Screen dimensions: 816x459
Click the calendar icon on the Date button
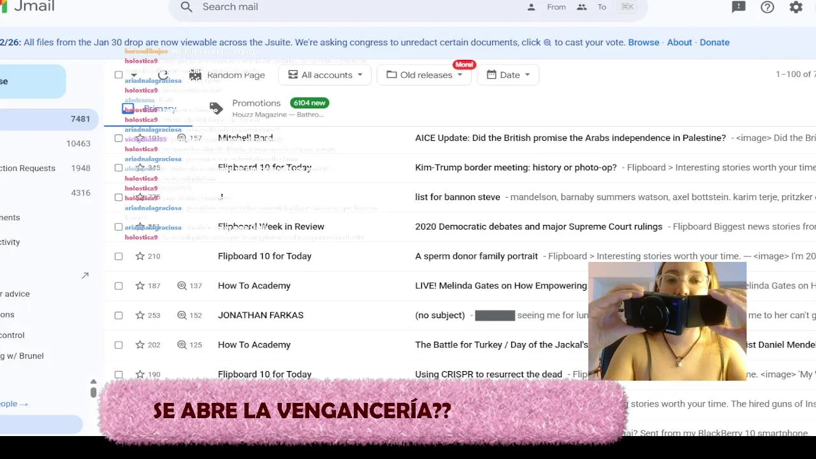click(492, 75)
